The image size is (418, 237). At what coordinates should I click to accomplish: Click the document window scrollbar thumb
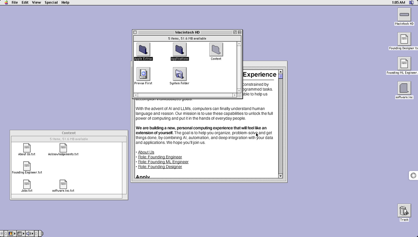281,76
